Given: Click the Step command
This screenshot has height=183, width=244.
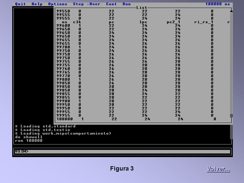Looking at the screenshot, I should (79, 4).
